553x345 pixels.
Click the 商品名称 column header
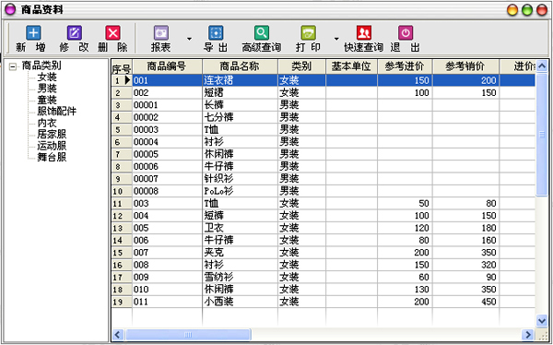(x=240, y=66)
